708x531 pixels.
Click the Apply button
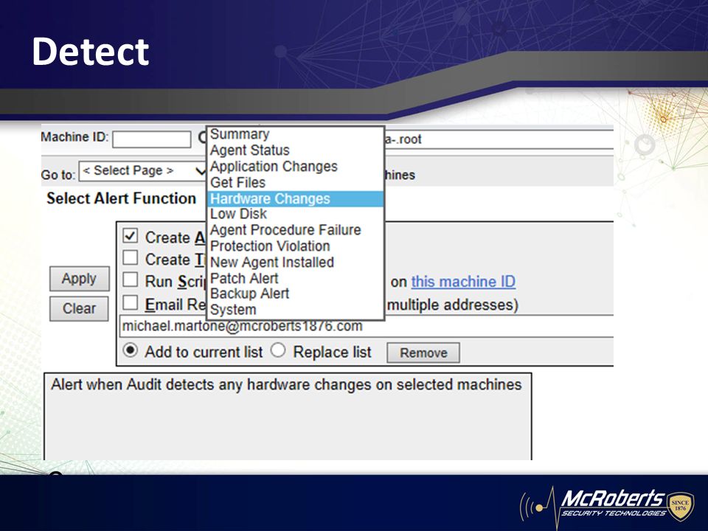80,279
